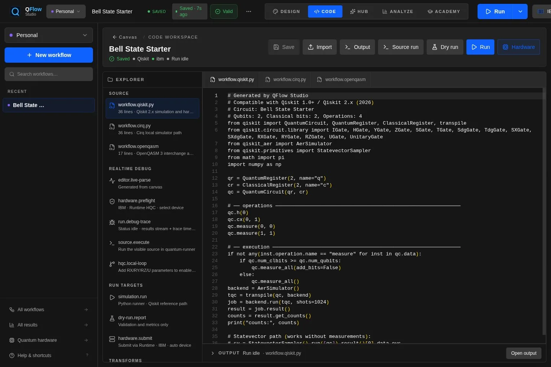Image resolution: width=551 pixels, height=367 pixels.
Task: Click the EXPLORER folder icon
Action: 110,80
